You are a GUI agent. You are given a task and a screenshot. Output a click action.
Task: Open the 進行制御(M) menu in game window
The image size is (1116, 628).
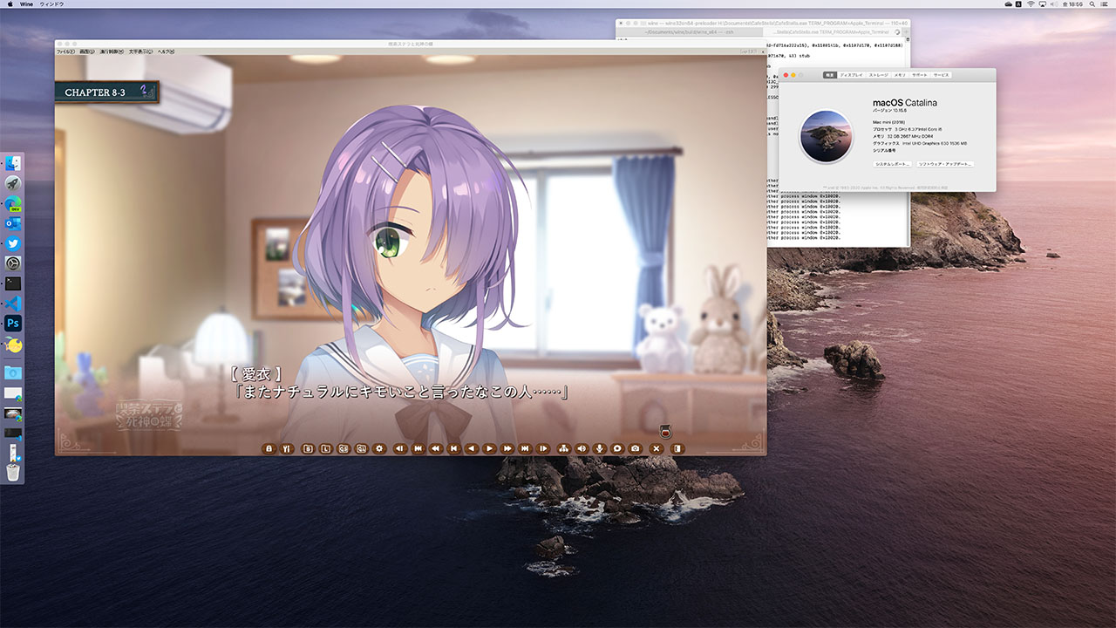[112, 51]
